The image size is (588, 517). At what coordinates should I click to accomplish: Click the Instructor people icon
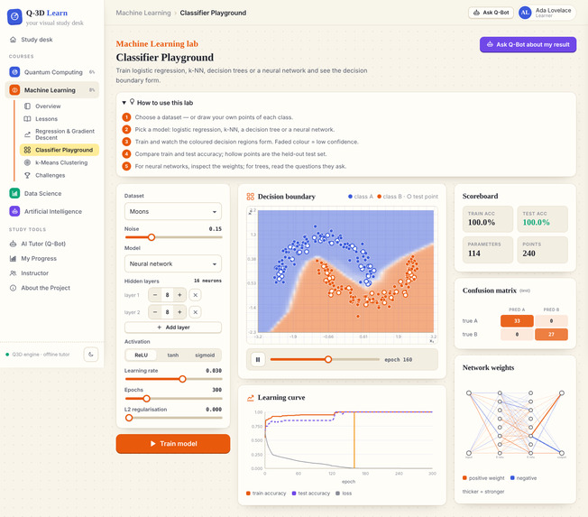point(14,273)
